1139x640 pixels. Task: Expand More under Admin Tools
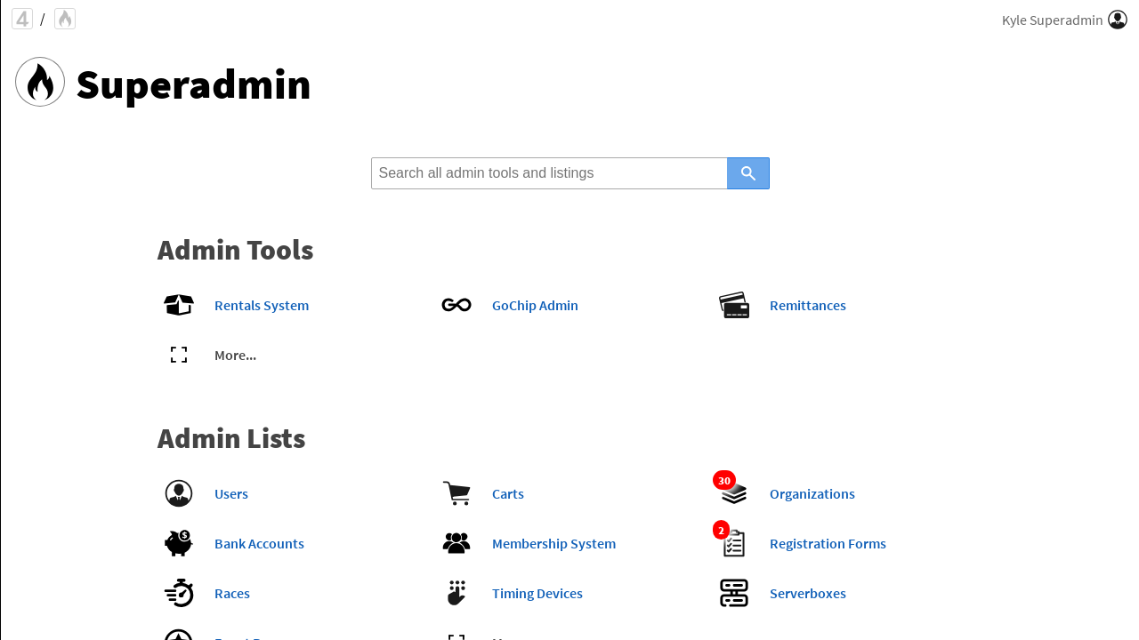click(x=235, y=355)
